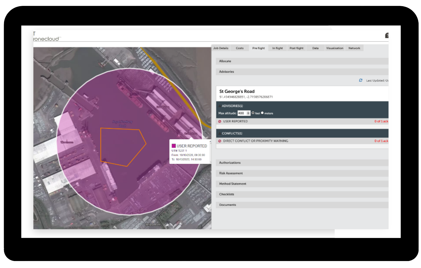Image resolution: width=421 pixels, height=268 pixels.
Task: Click the ADVISORIES warning triangle icon
Action: [220, 106]
